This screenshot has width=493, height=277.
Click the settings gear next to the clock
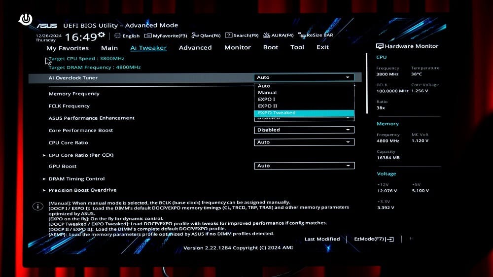[102, 35]
